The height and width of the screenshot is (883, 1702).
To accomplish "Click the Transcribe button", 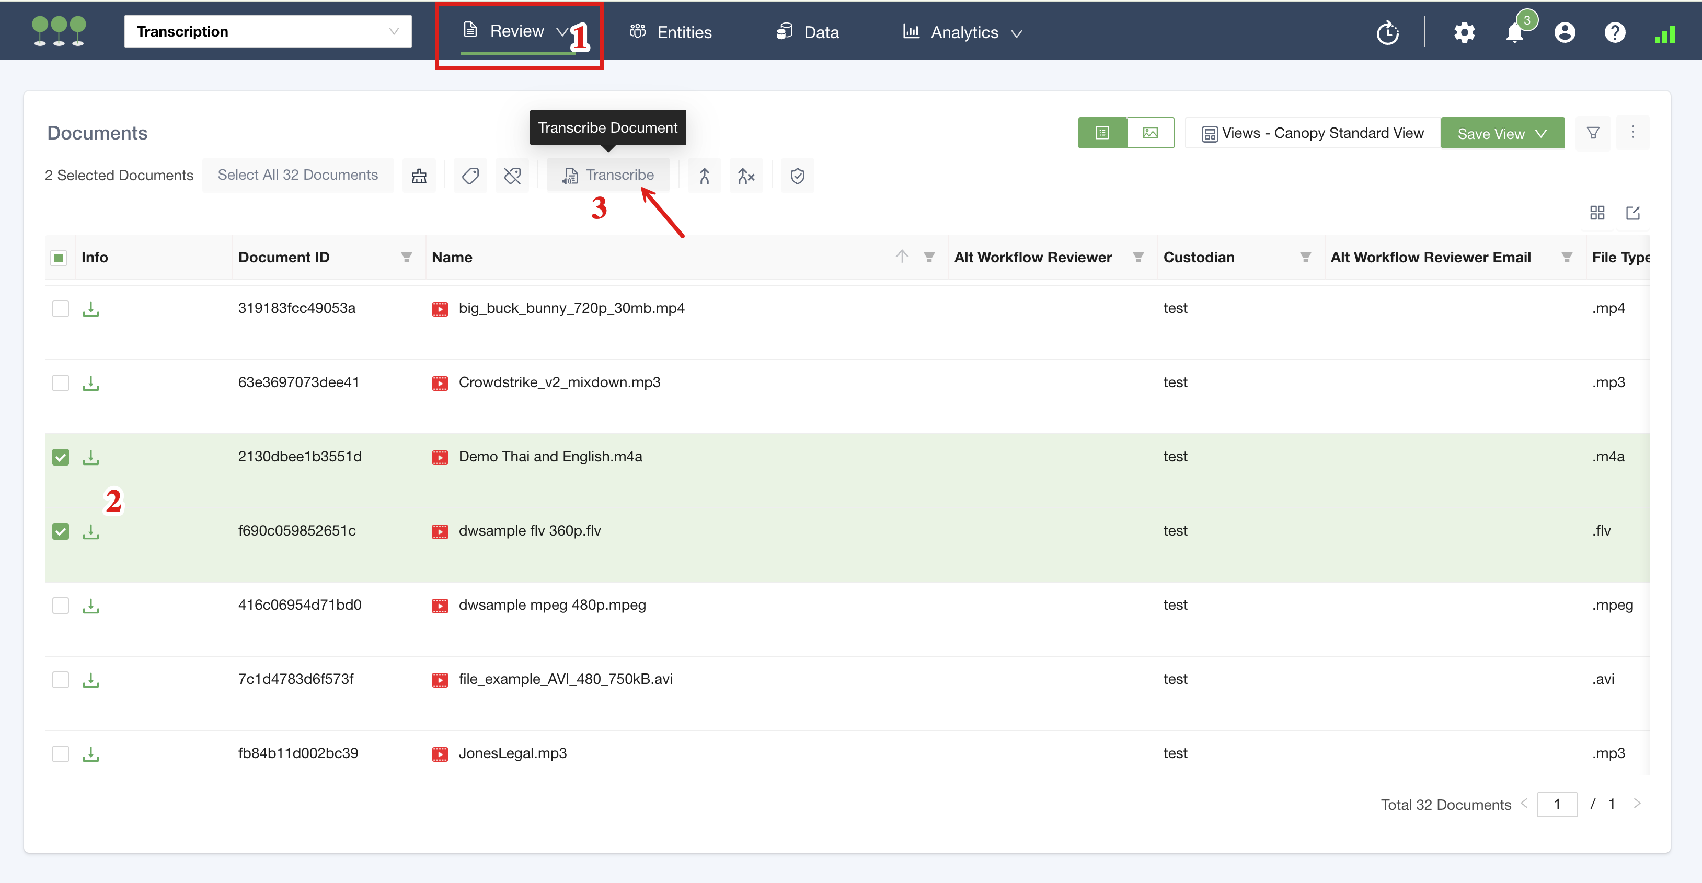I will coord(608,175).
